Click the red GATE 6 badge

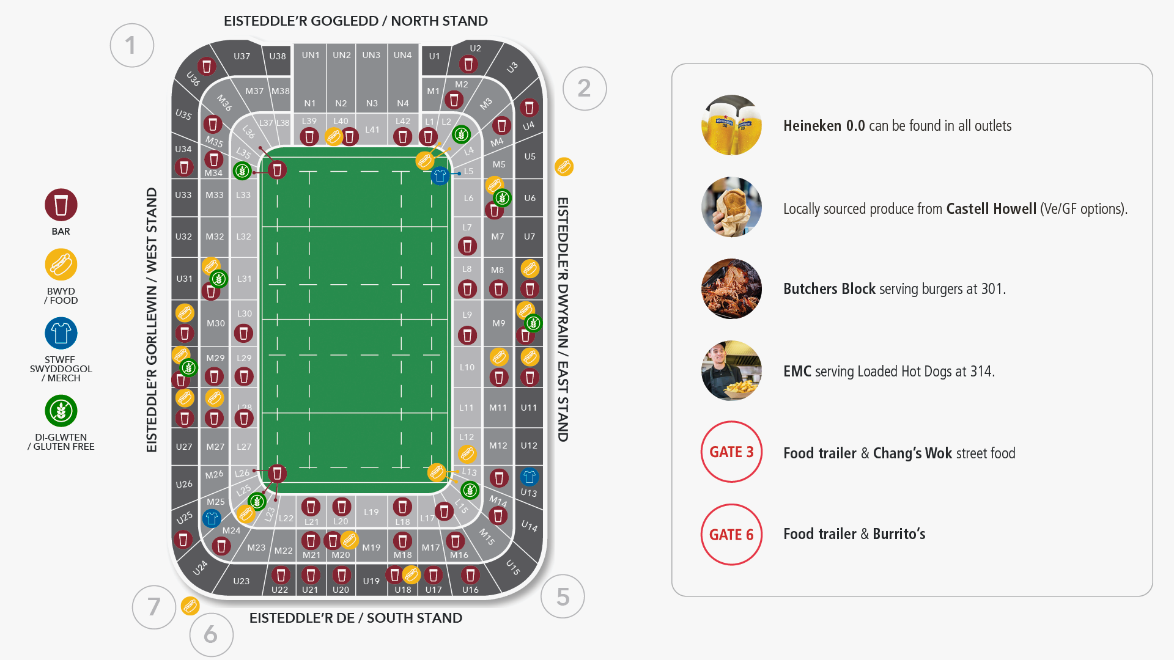click(x=731, y=534)
